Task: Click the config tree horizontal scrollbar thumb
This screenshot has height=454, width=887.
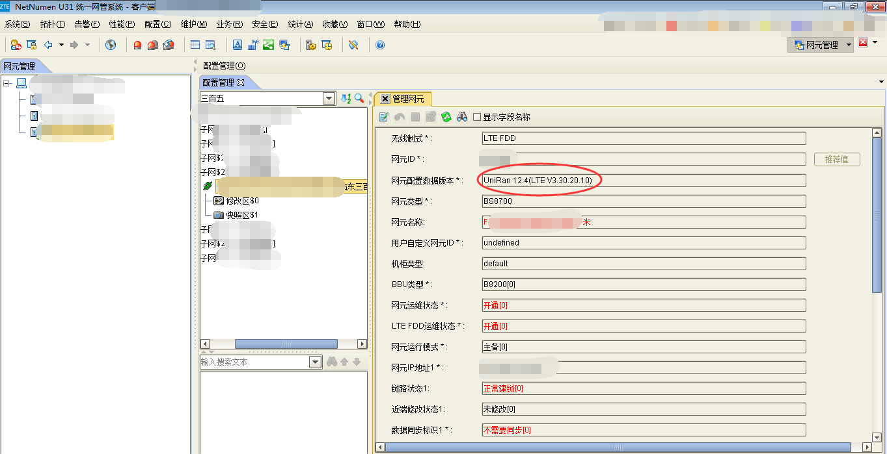Action: 286,344
